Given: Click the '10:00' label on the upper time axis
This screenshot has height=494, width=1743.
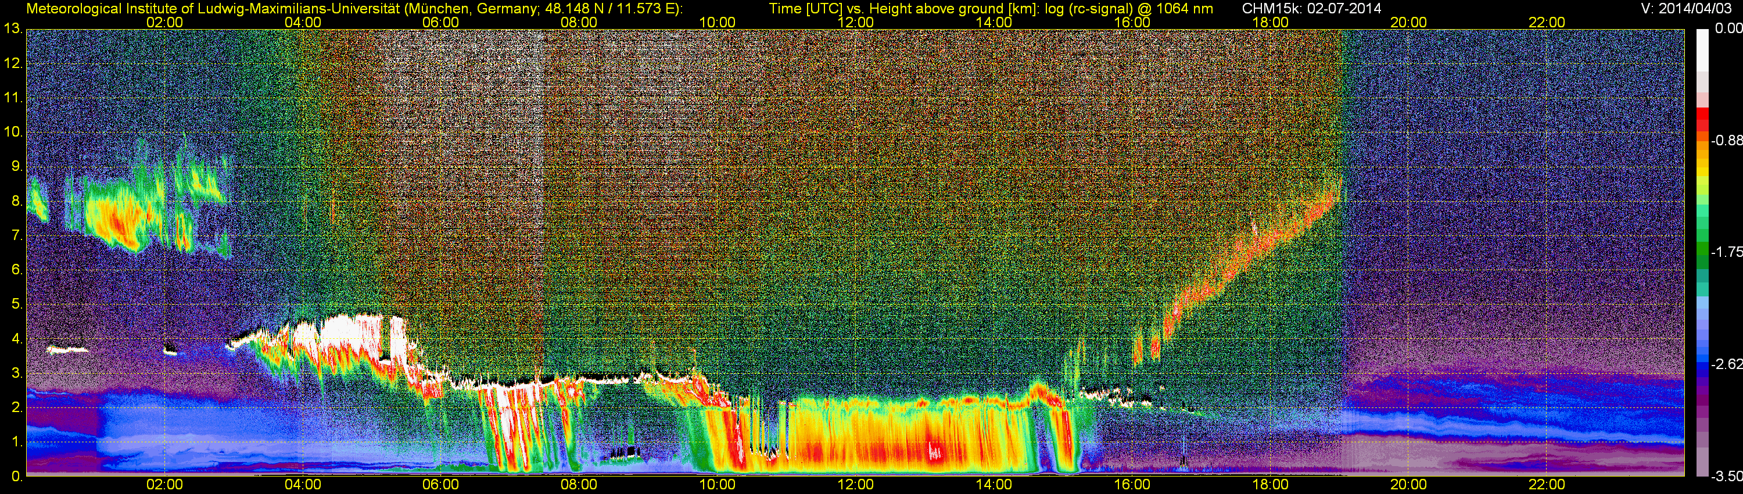Looking at the screenshot, I should pyautogui.click(x=717, y=22).
